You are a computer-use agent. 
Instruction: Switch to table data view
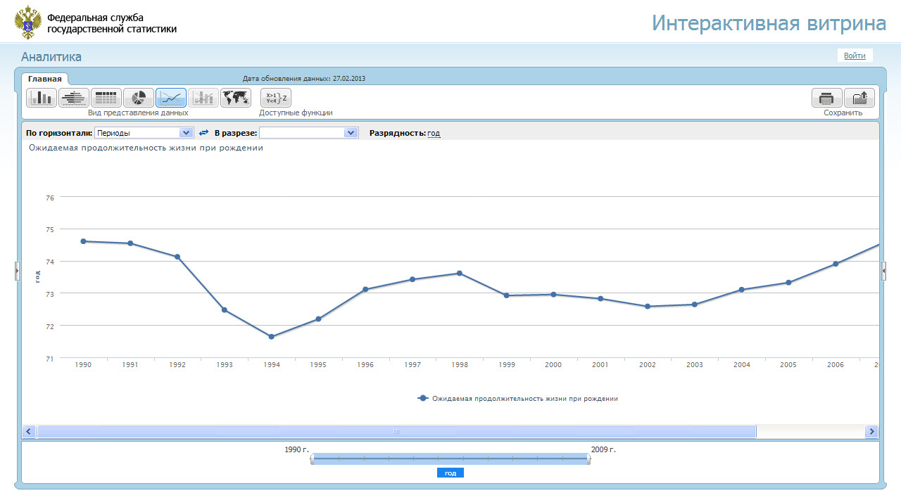tap(106, 98)
